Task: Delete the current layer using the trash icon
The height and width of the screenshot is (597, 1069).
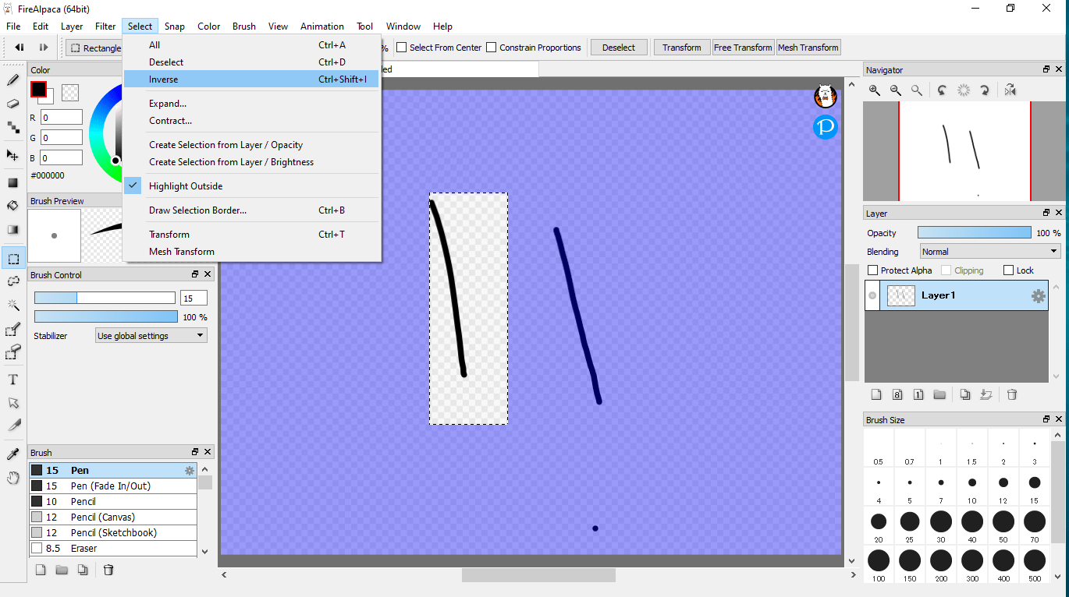Action: pos(1012,394)
